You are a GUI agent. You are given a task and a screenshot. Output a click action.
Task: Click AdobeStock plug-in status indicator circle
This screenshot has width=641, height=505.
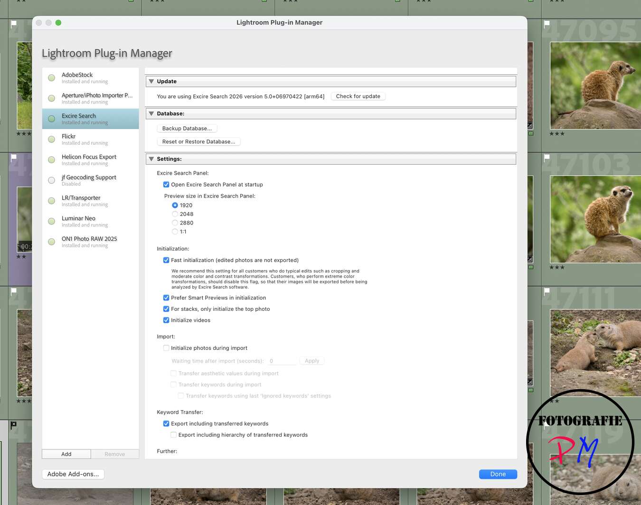[52, 78]
